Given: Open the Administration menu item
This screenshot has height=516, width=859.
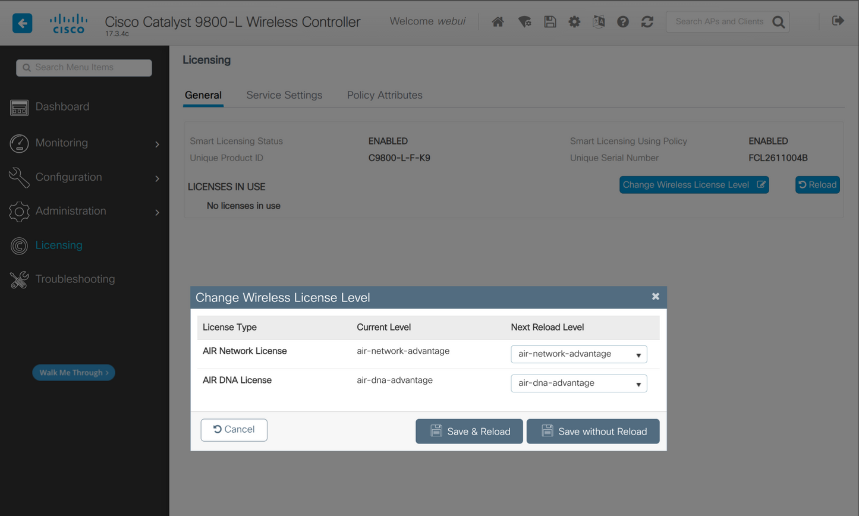Looking at the screenshot, I should pos(71,211).
